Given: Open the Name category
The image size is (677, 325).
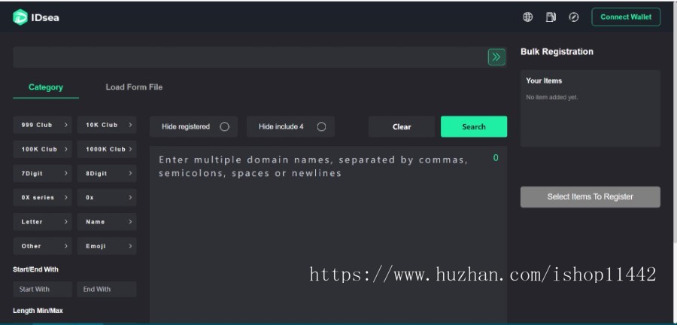Looking at the screenshot, I should point(107,221).
